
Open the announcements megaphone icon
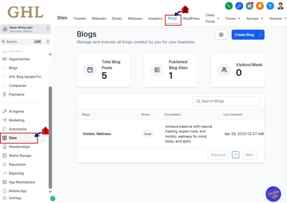point(249,6)
